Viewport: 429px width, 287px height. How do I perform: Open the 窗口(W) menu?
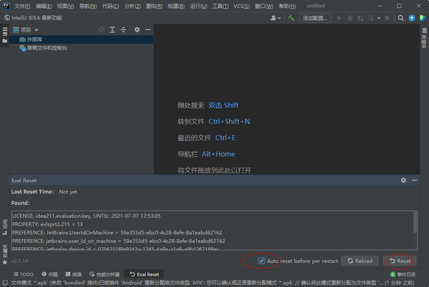(x=264, y=6)
